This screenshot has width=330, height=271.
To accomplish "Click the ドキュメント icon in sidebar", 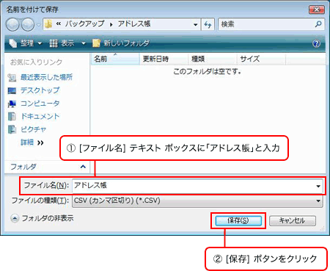I will click(12, 117).
